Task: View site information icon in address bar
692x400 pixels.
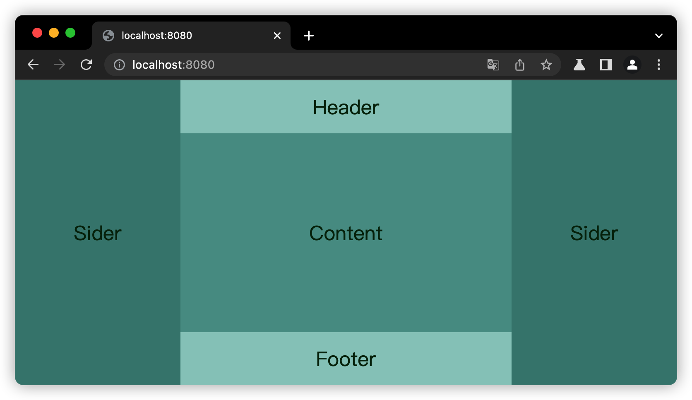Action: pos(119,65)
